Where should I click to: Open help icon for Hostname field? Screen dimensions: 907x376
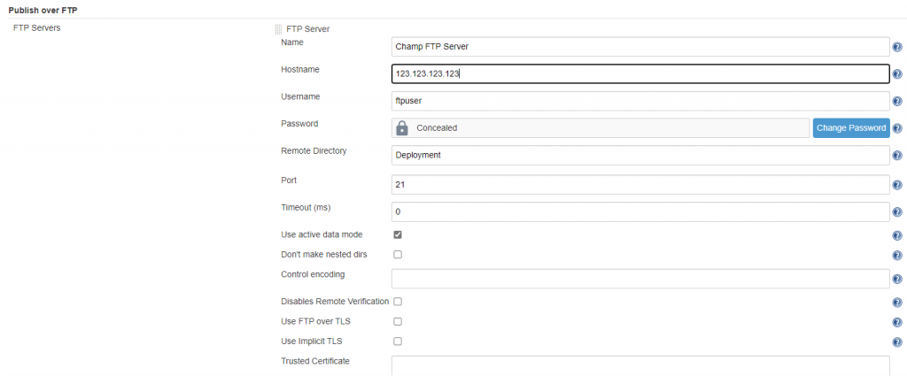(x=897, y=74)
